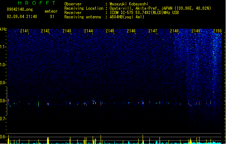
Task: Click the ICOM IC-575 receiver frequency text
Action: (x=144, y=13)
